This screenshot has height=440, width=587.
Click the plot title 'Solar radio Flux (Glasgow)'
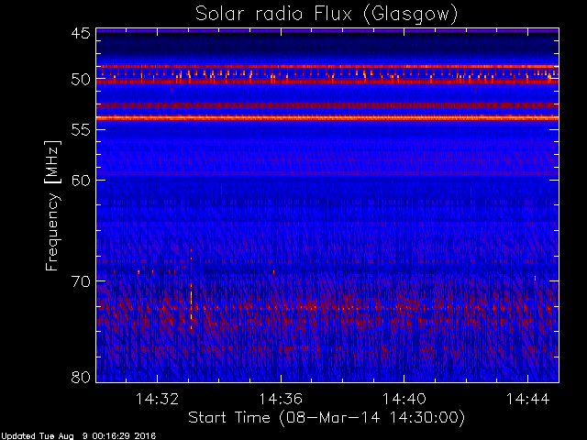[327, 15]
